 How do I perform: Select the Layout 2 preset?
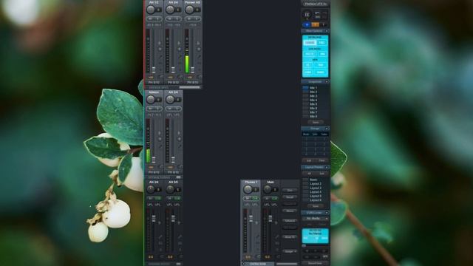316,184
